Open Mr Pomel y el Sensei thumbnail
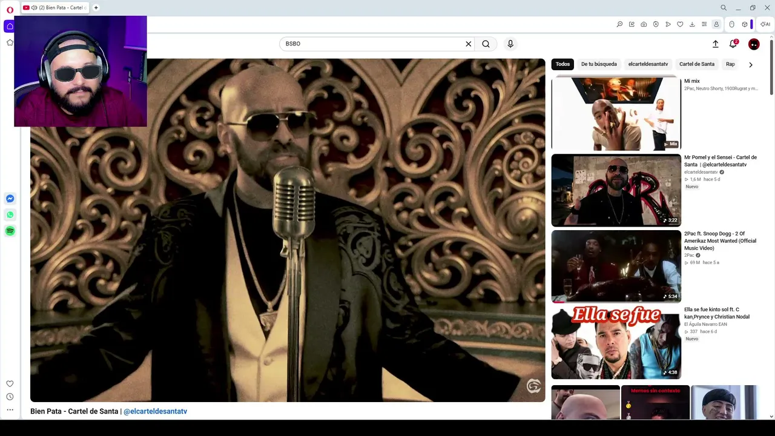Screen dimensions: 775x436 (616, 190)
